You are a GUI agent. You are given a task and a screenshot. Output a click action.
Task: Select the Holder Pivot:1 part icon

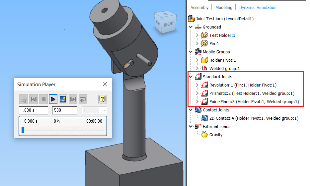point(205,60)
